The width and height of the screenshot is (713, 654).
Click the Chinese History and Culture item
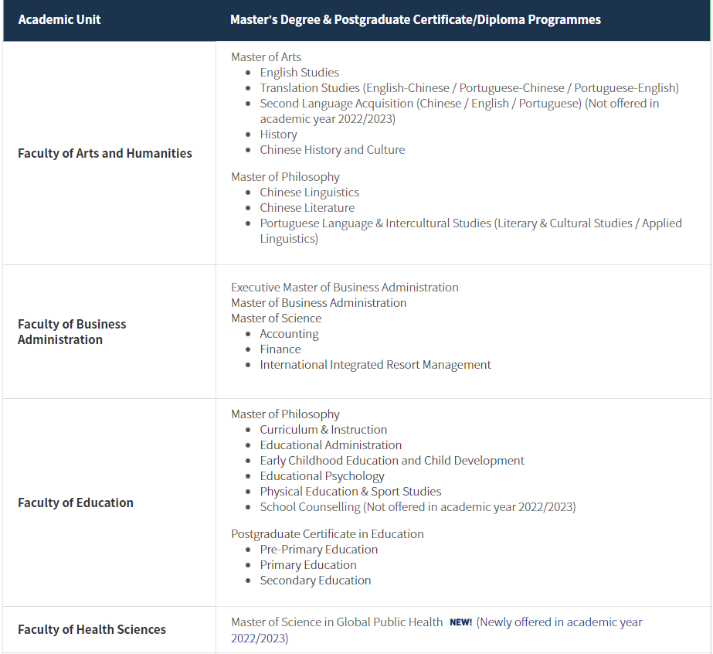point(332,149)
